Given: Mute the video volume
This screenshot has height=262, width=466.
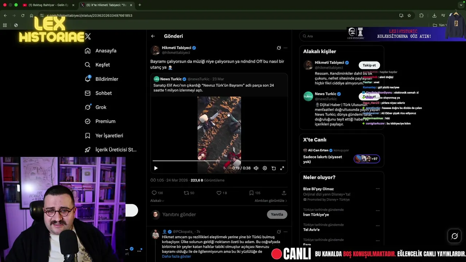Looking at the screenshot, I should coord(256,168).
